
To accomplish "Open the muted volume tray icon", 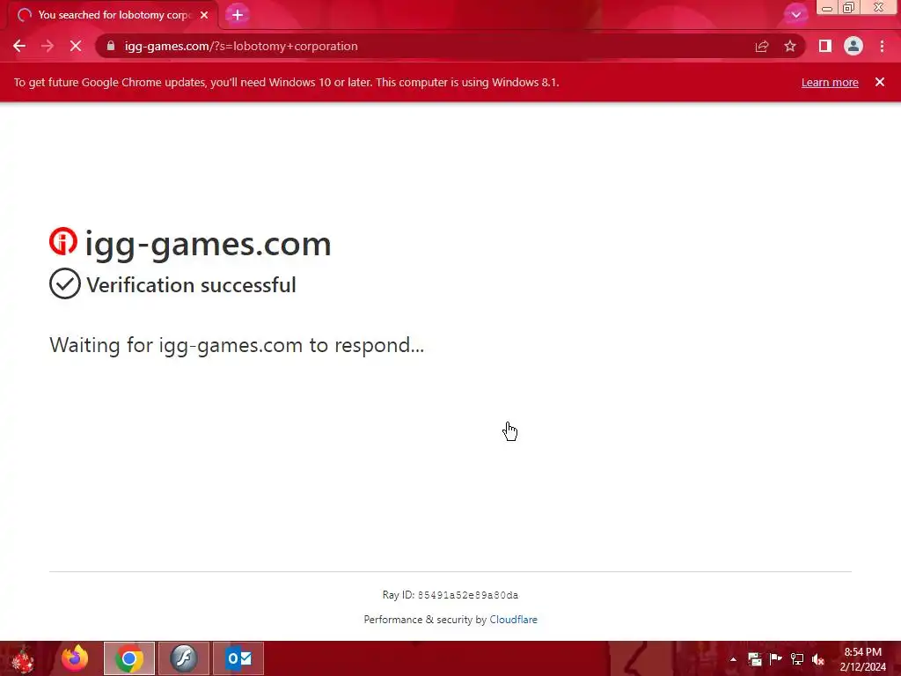I will (x=818, y=659).
